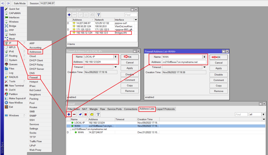Click OK in the WAN address list dialog
Viewport: 268px width, 155px height.
(x=219, y=57)
